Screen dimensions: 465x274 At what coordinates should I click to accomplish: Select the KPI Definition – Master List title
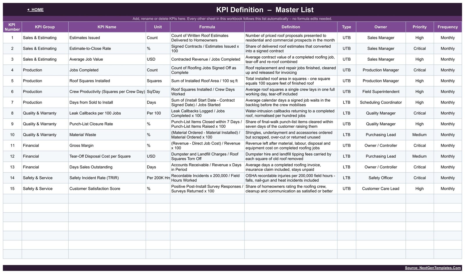pos(265,10)
